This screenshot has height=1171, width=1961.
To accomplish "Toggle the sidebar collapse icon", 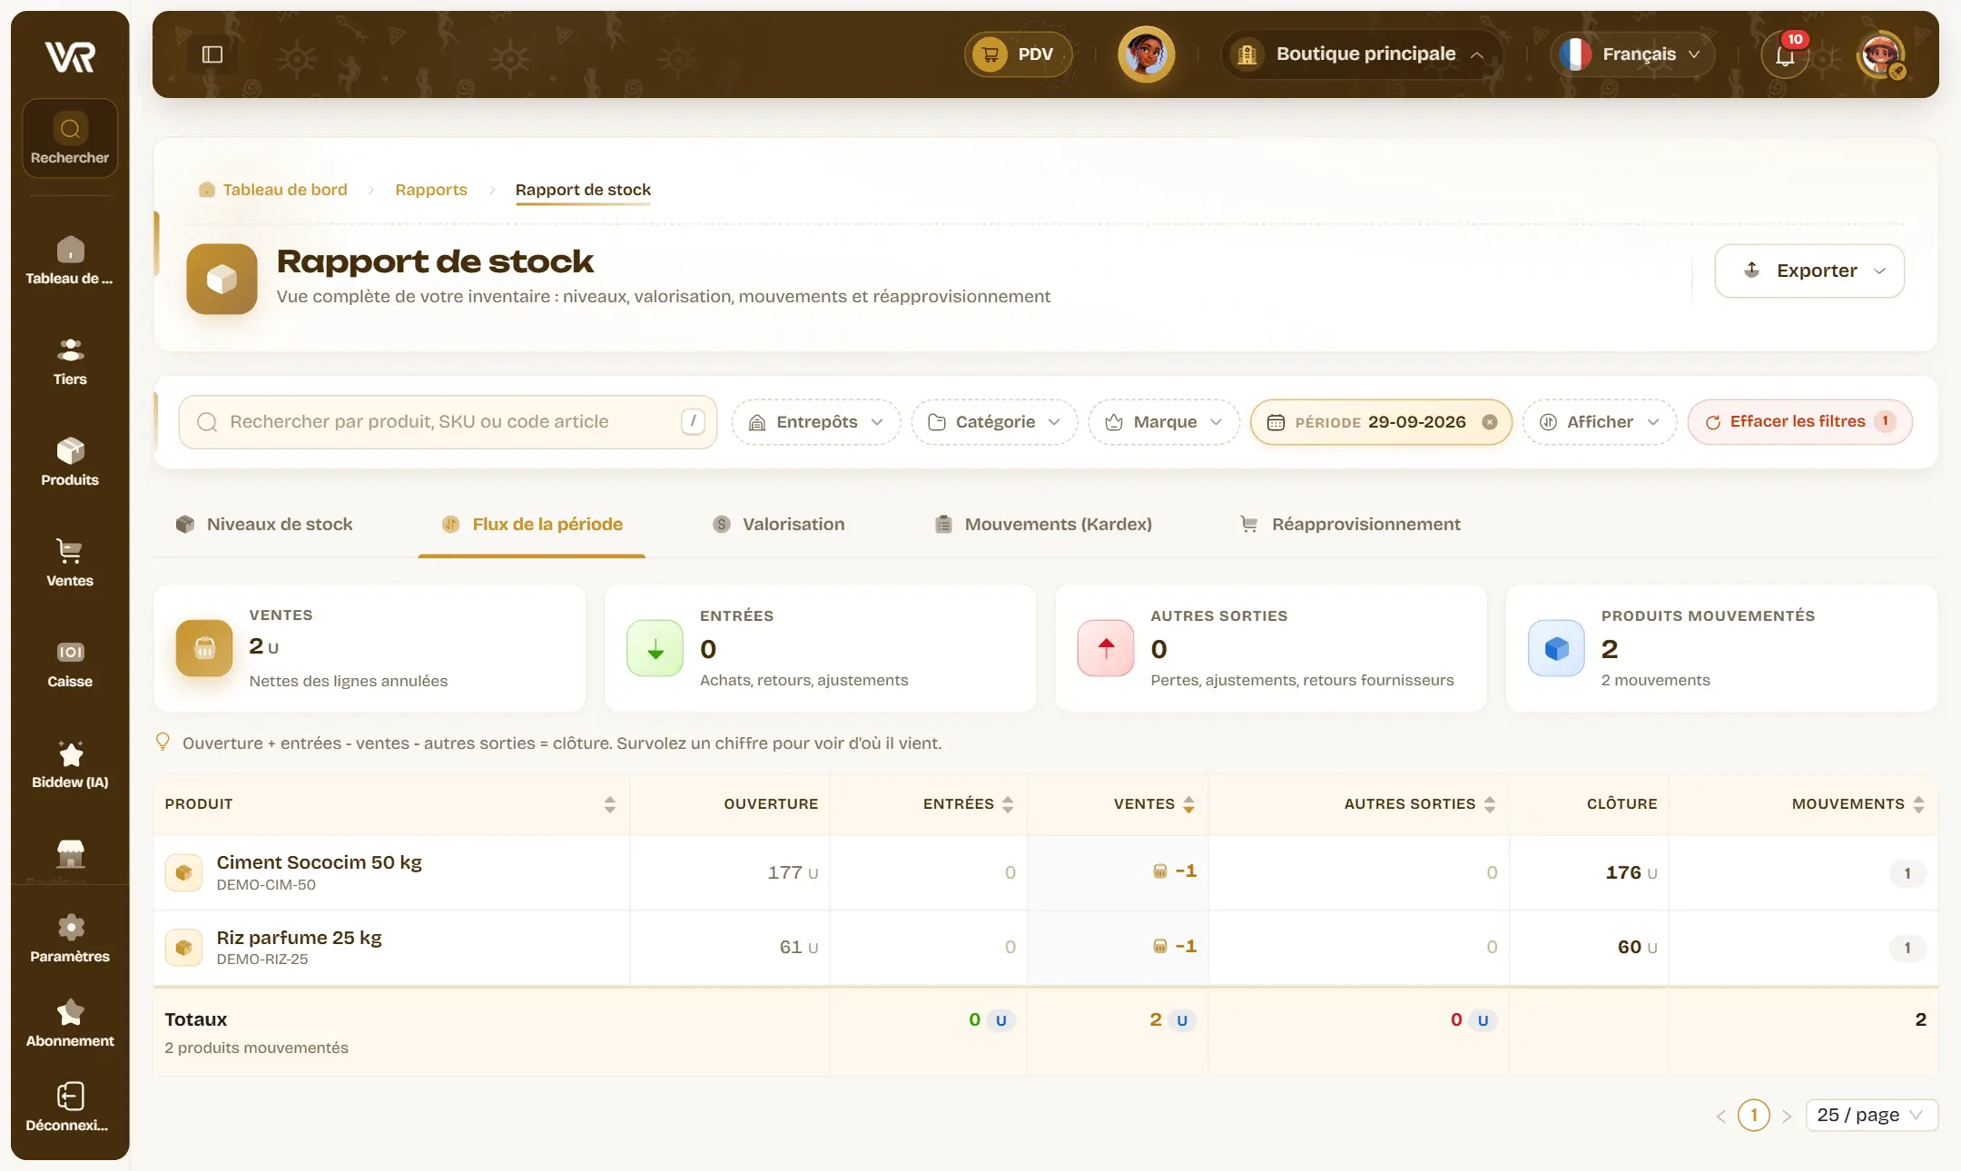I will point(212,54).
